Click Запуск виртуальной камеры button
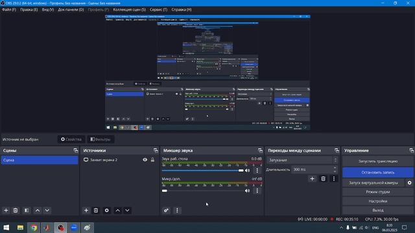 pyautogui.click(x=373, y=183)
